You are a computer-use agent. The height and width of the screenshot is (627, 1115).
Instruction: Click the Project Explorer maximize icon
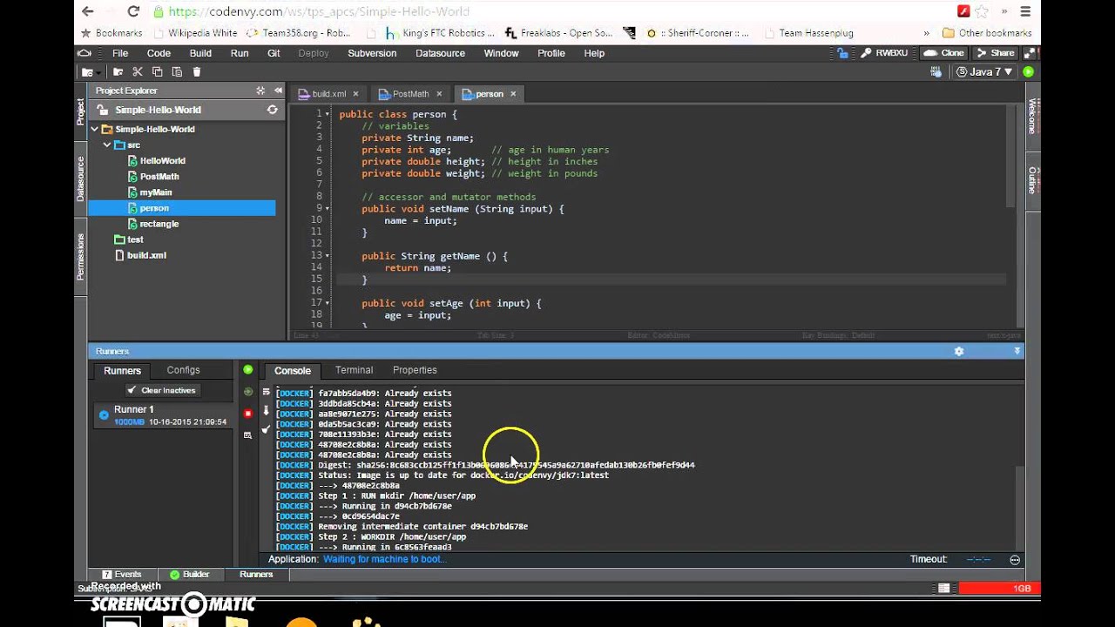(x=260, y=91)
